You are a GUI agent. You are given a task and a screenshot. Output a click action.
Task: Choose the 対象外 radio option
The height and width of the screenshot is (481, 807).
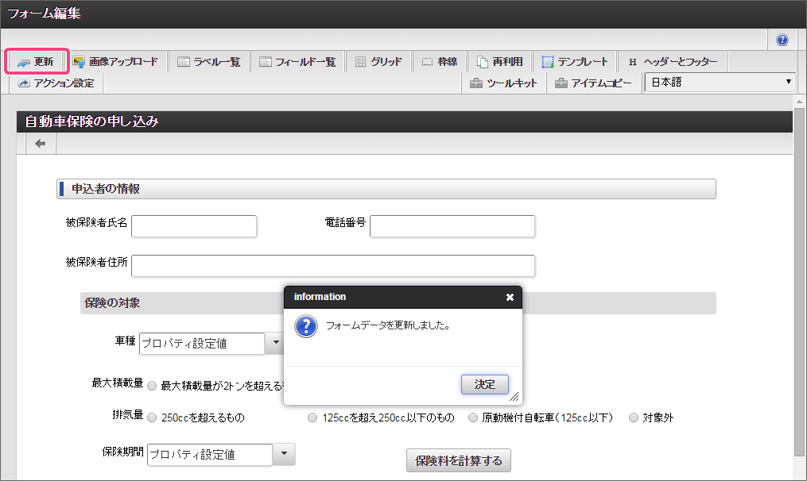[x=634, y=418]
